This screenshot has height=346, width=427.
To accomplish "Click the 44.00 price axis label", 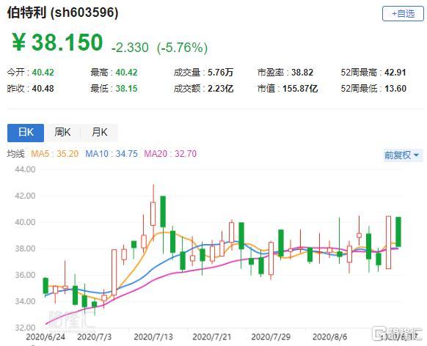I will pyautogui.click(x=25, y=169).
